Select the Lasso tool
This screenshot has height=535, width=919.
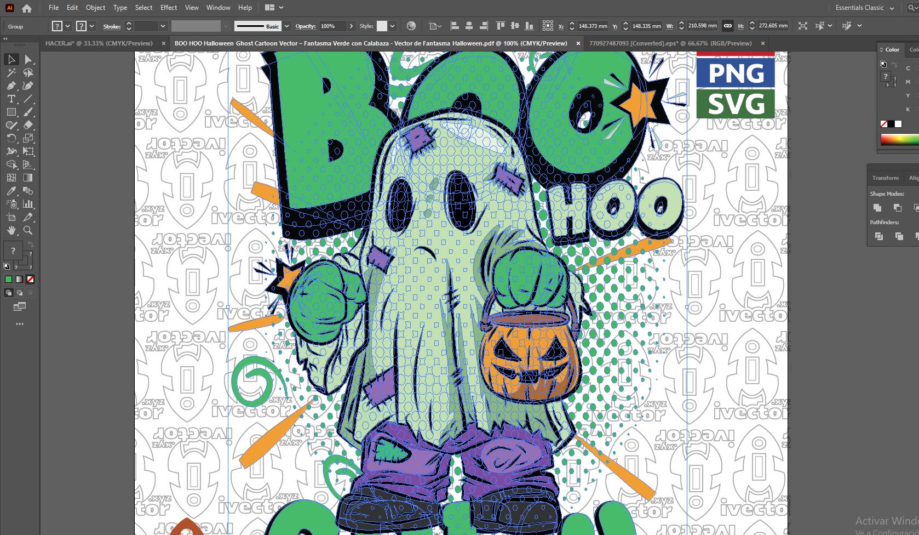coord(28,72)
